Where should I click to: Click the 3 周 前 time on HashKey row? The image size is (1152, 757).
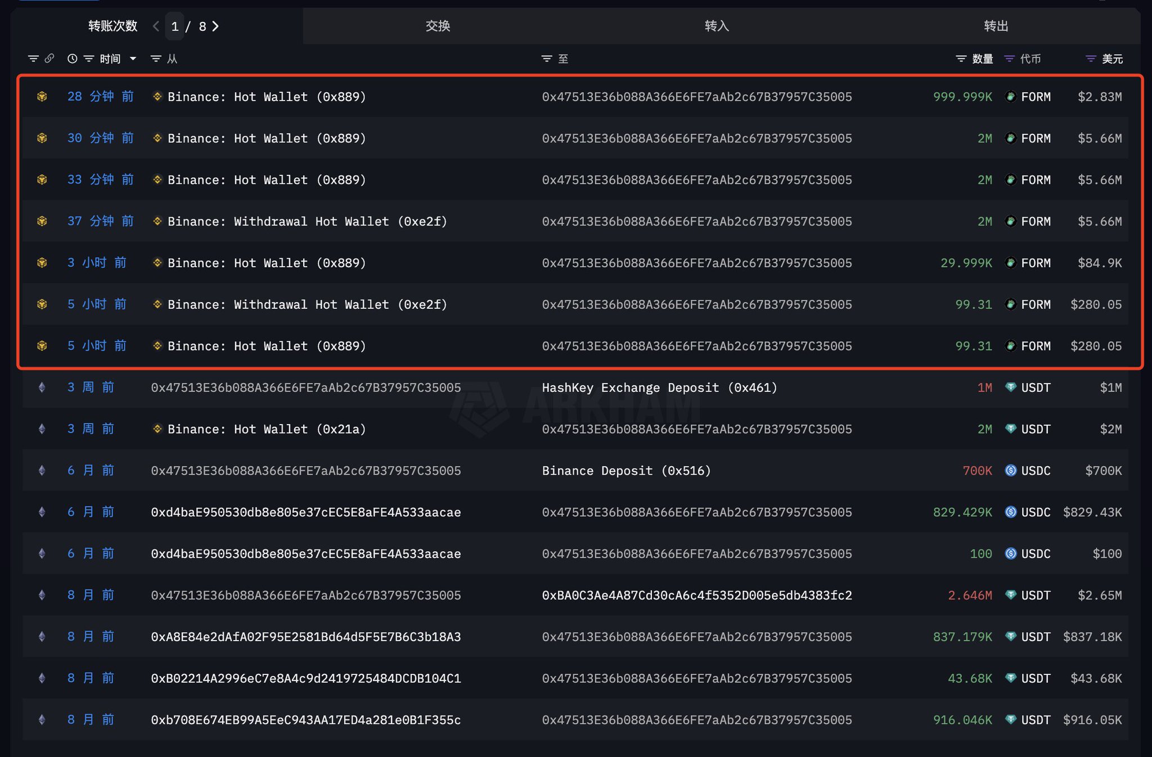click(91, 387)
